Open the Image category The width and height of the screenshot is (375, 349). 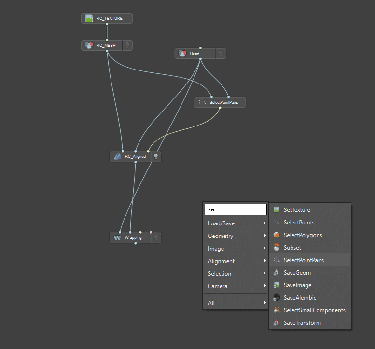pyautogui.click(x=236, y=248)
